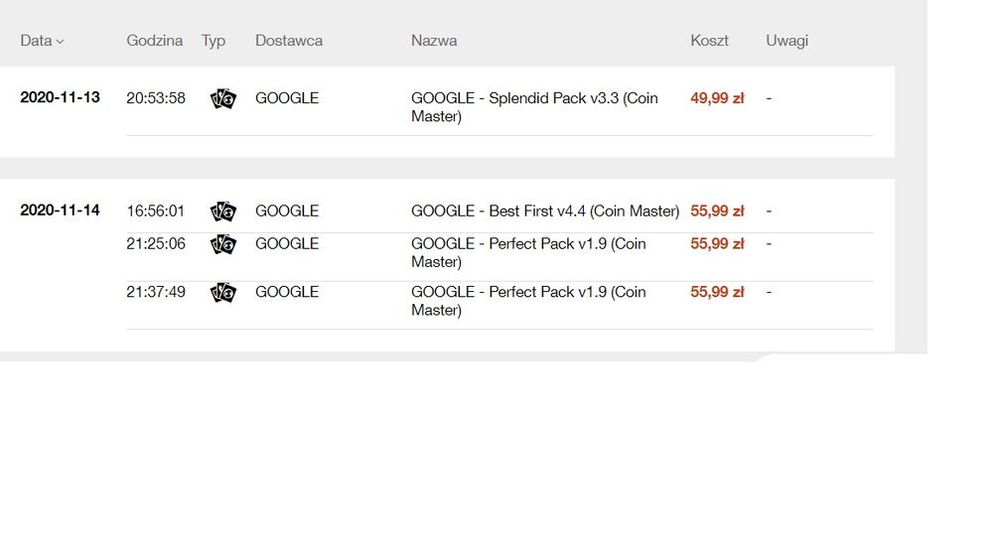Click the Koszt column header
Screen dimensions: 992x558
point(709,41)
